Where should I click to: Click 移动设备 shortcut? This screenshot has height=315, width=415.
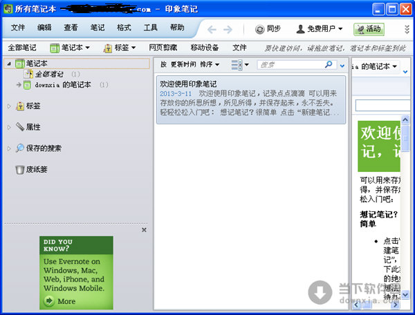point(205,48)
